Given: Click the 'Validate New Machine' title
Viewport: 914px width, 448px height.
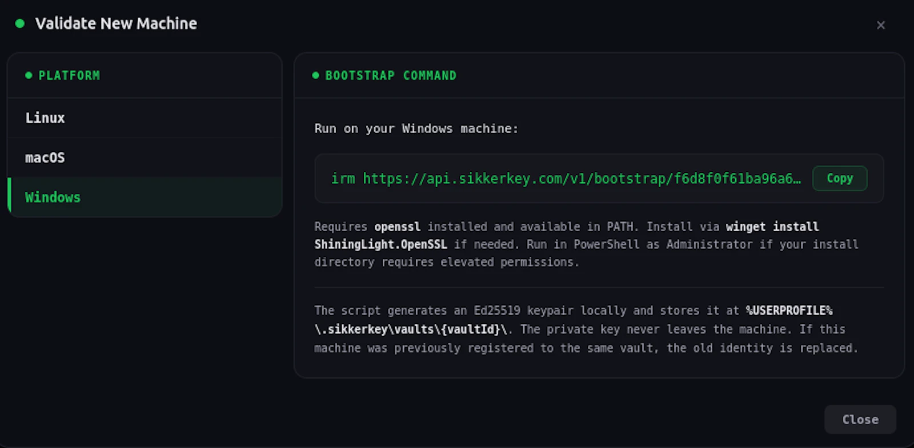Looking at the screenshot, I should (x=116, y=23).
